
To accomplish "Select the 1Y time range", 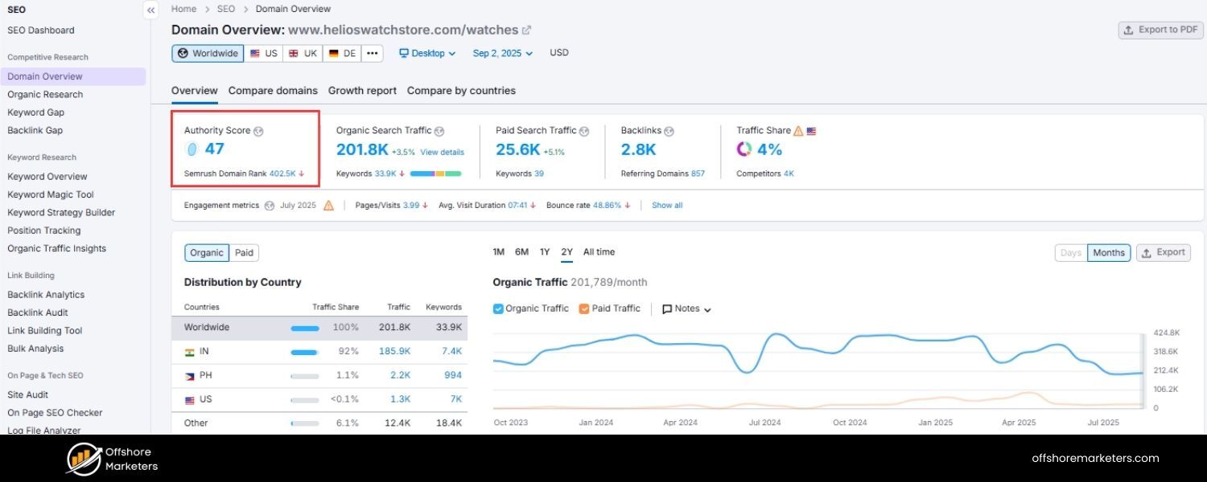I will coord(544,251).
